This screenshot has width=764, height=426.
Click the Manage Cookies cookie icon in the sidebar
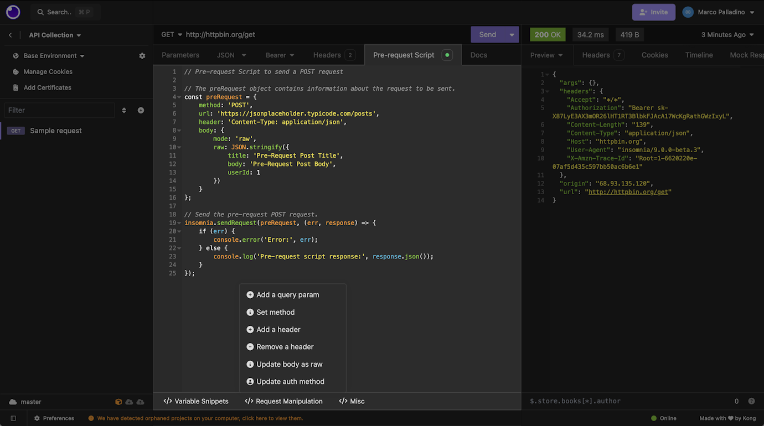[x=17, y=71]
